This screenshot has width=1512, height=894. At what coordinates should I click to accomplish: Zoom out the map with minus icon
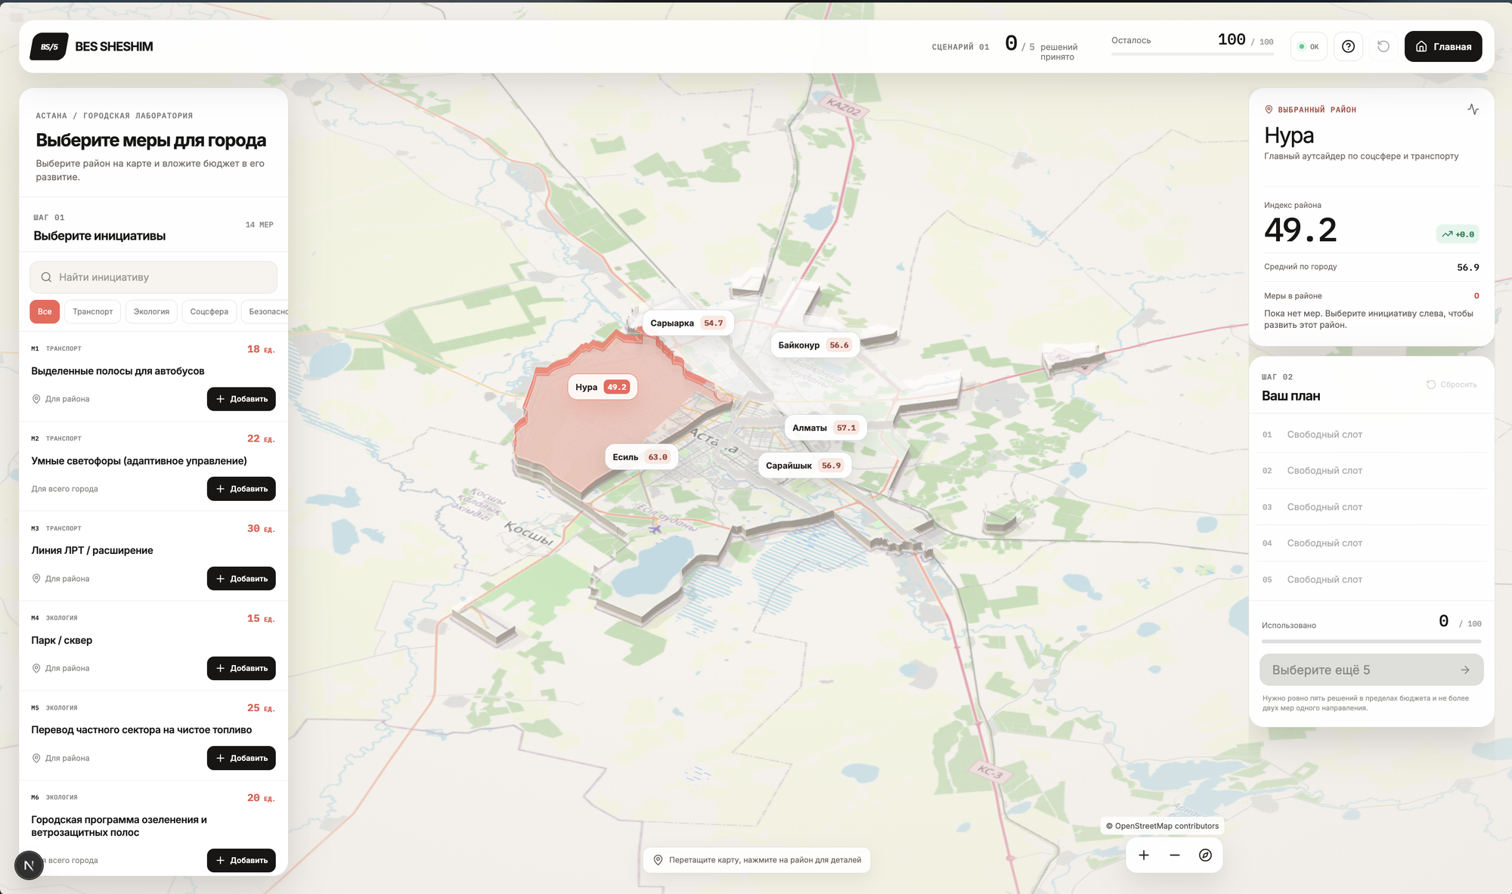[x=1175, y=855]
